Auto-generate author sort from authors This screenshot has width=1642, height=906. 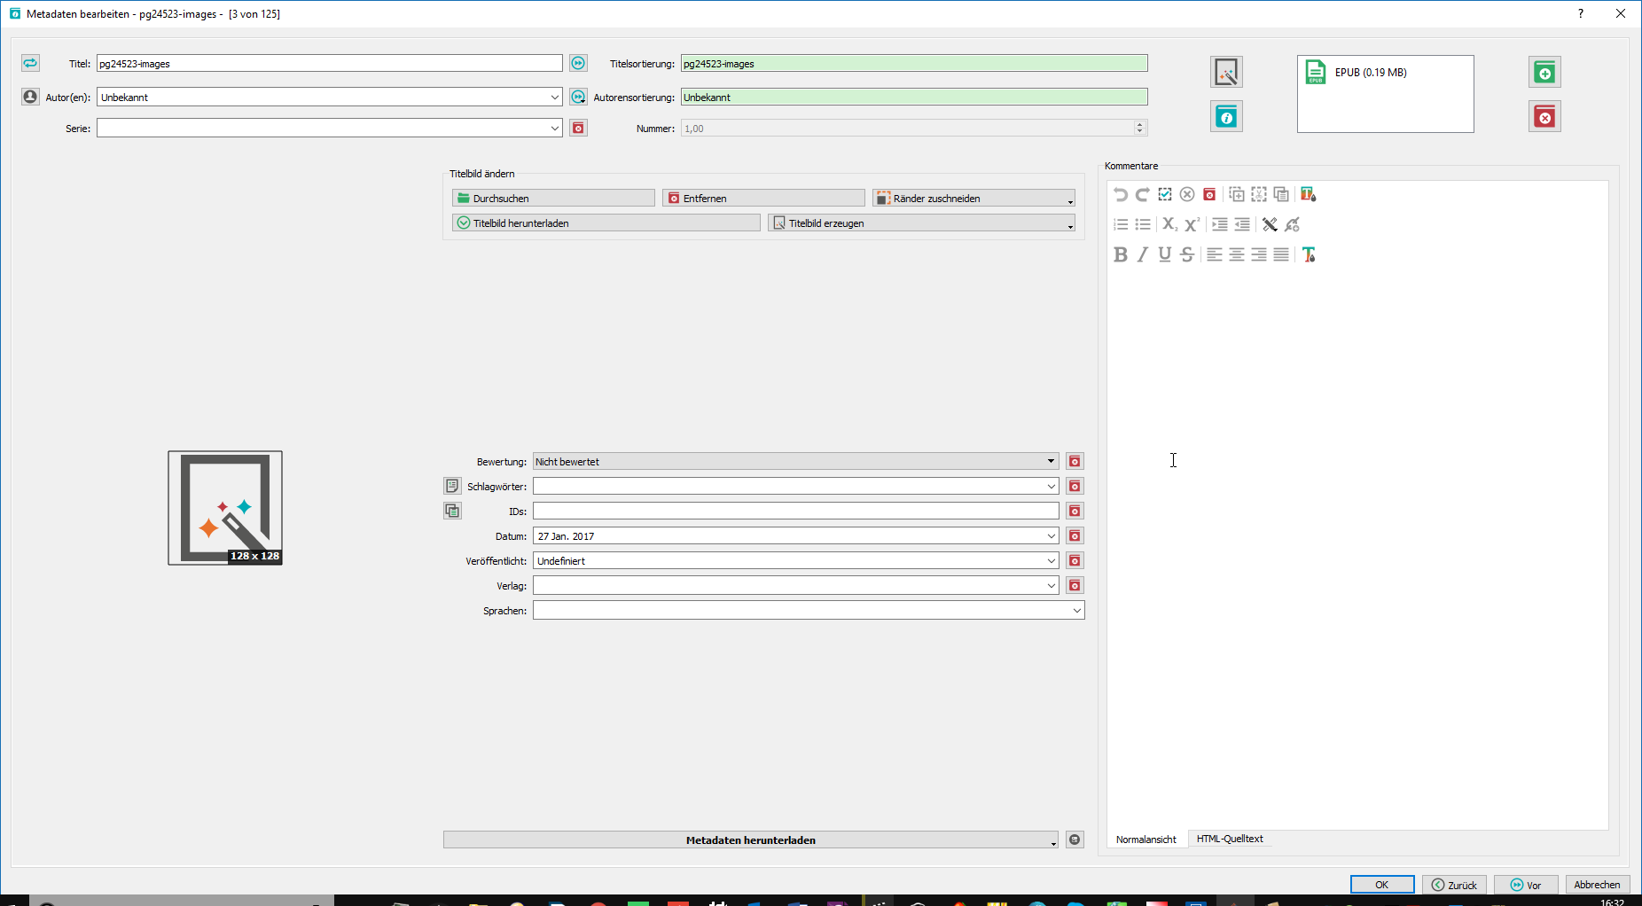578,97
